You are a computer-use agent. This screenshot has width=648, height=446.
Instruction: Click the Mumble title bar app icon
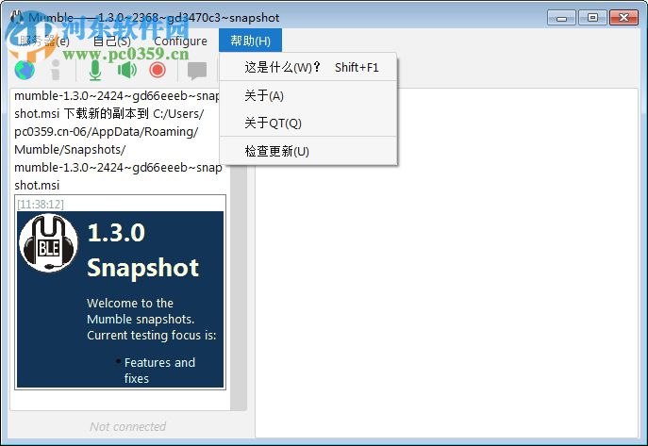click(17, 18)
